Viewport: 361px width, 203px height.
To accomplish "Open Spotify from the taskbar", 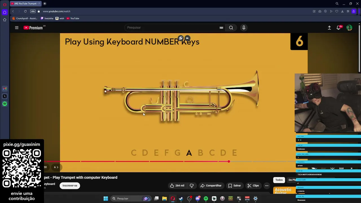I will tap(206, 198).
